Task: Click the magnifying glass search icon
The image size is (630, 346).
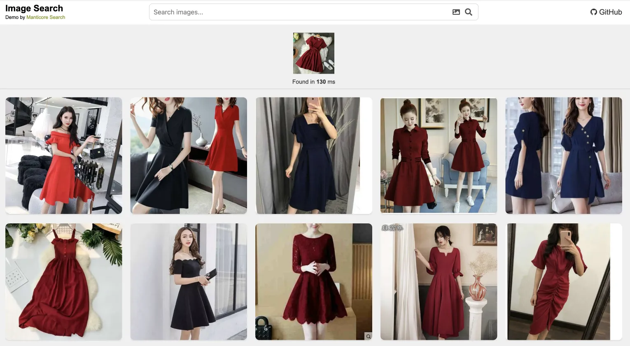Action: tap(468, 12)
